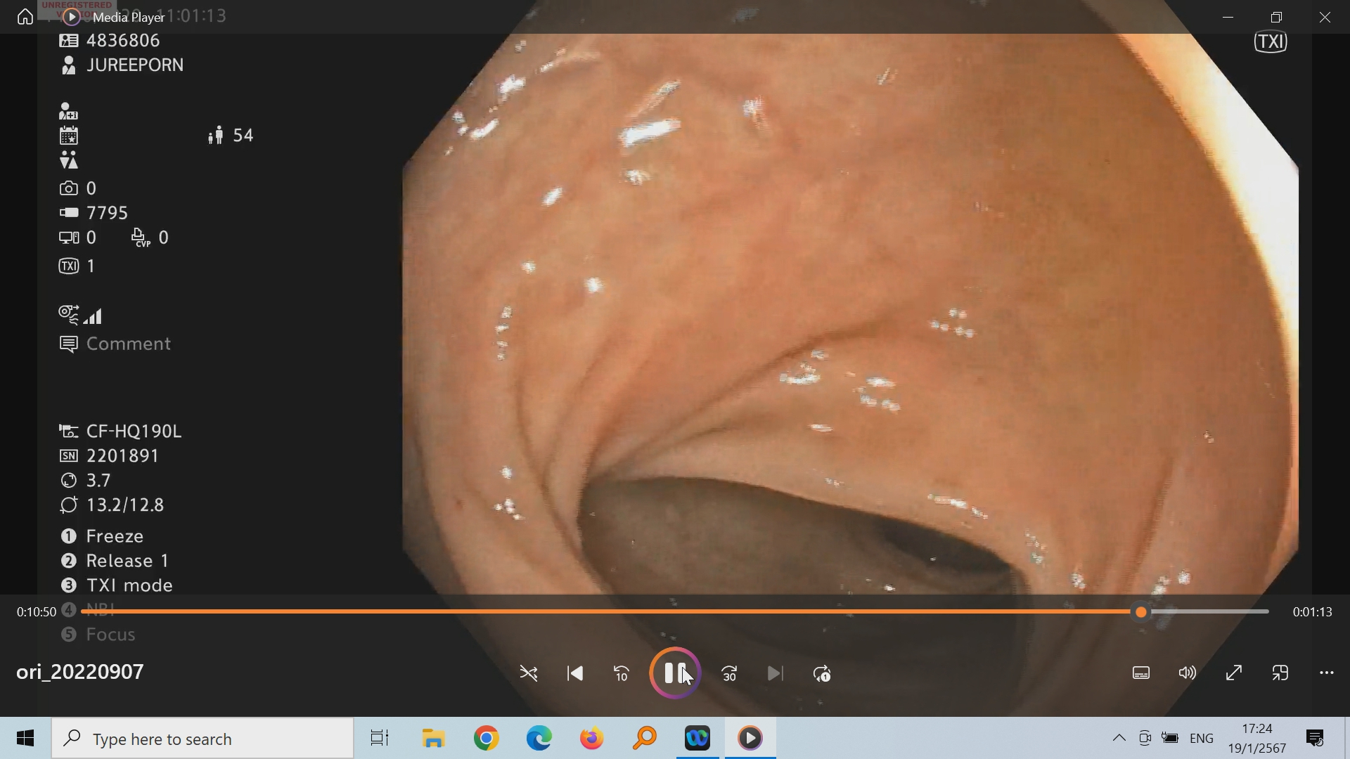The width and height of the screenshot is (1350, 759).
Task: Toggle shuffle playback
Action: tap(529, 674)
